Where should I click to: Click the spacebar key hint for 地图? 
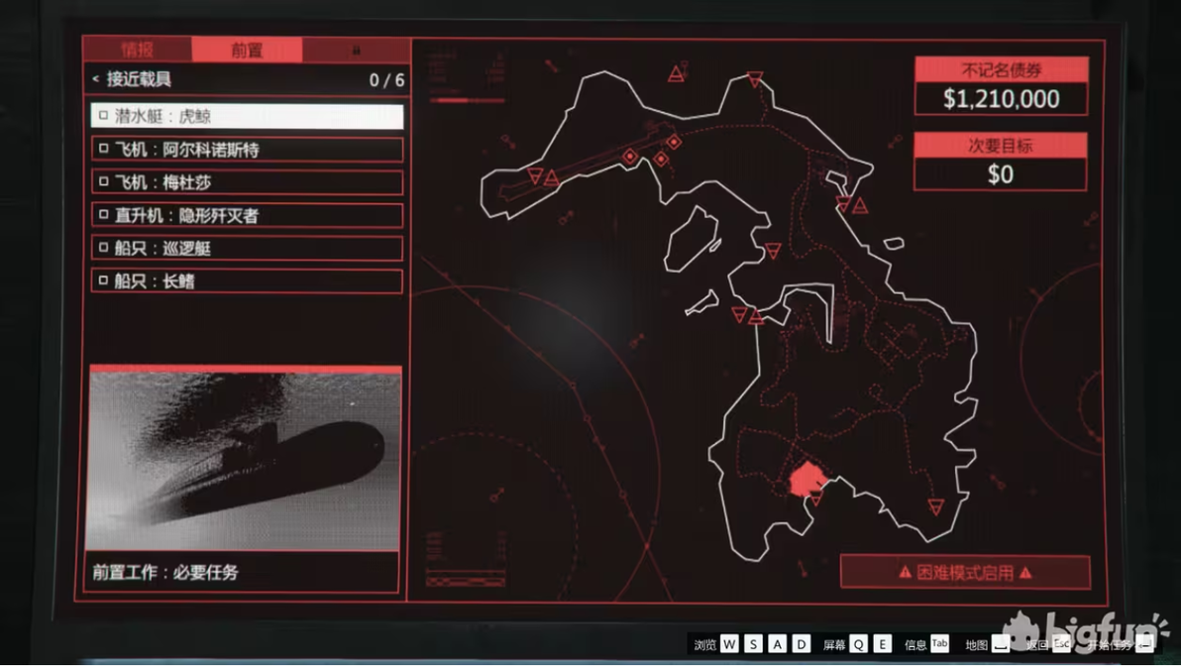(1001, 644)
